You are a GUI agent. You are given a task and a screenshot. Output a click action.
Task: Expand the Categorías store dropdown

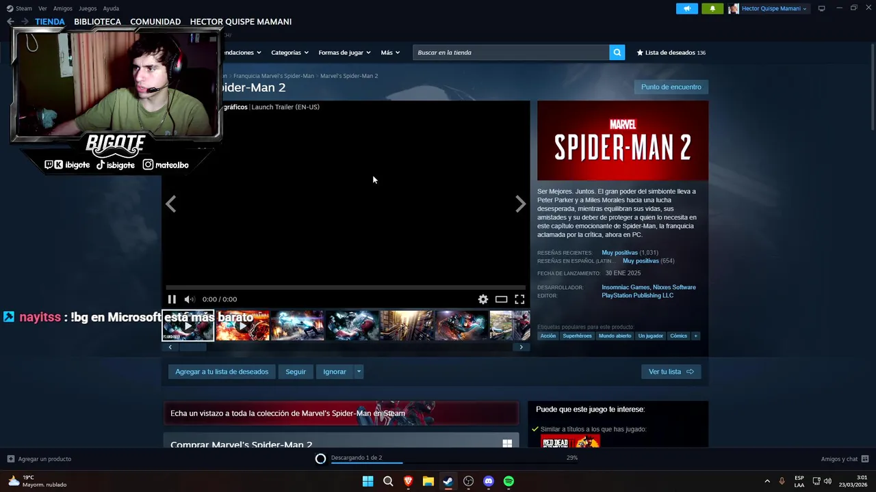click(289, 53)
